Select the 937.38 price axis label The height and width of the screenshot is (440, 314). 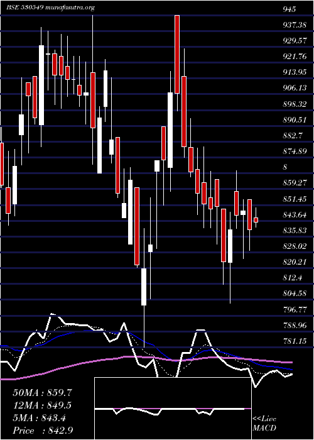coord(295,25)
